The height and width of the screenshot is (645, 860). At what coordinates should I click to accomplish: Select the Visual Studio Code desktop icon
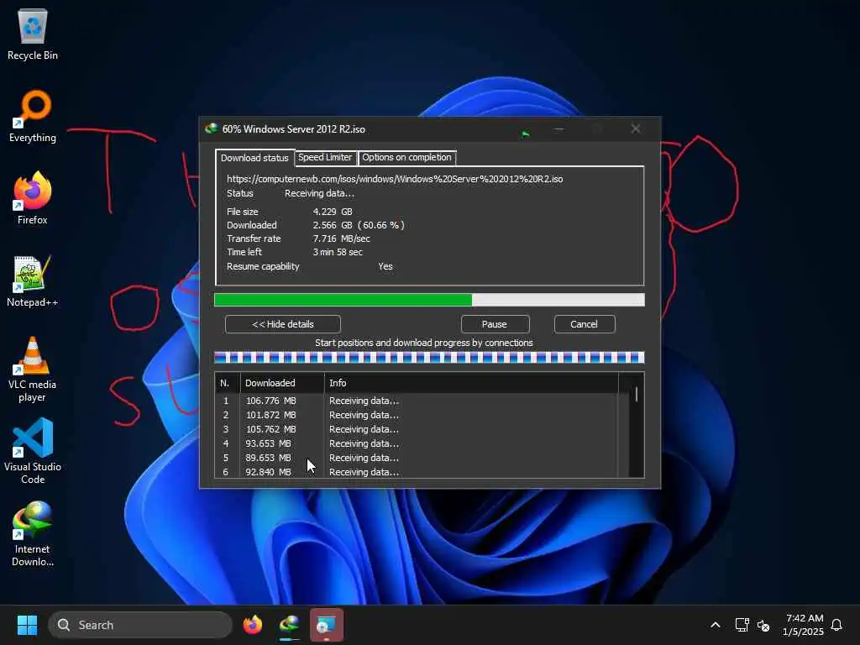pyautogui.click(x=33, y=451)
